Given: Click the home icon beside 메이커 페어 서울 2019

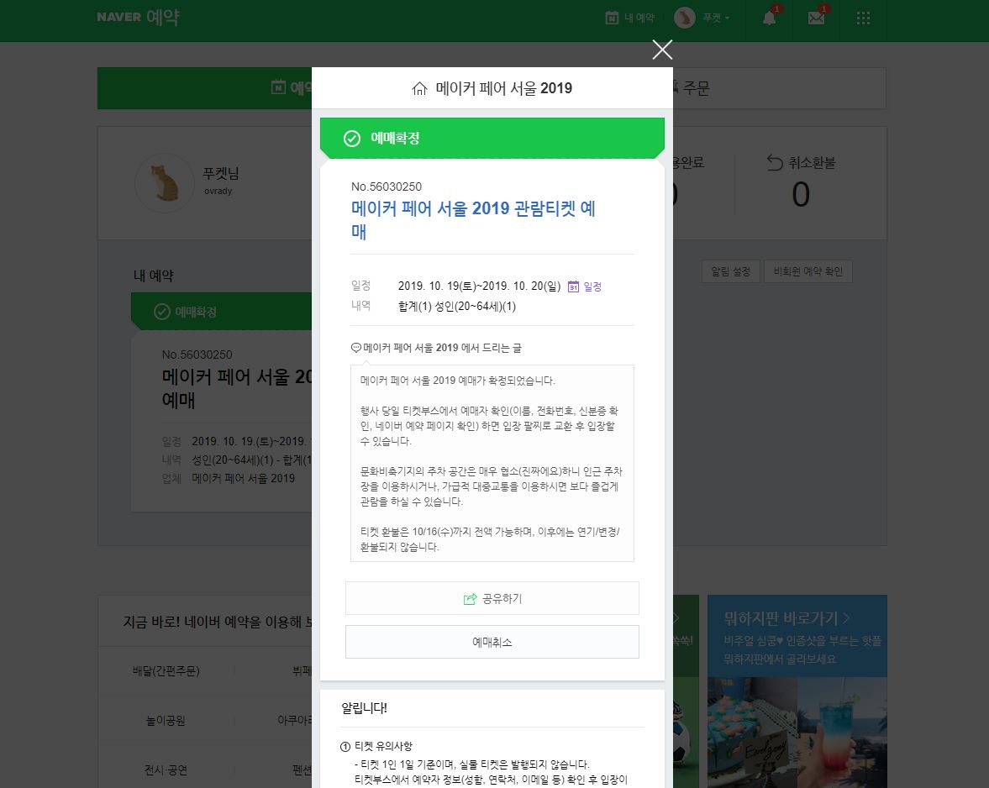Looking at the screenshot, I should (419, 88).
